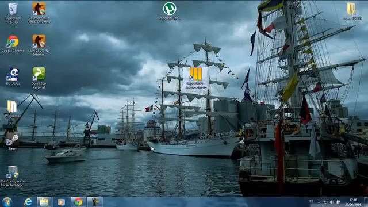
Task: Switch to Chrome in the taskbar
Action: [x=78, y=202]
